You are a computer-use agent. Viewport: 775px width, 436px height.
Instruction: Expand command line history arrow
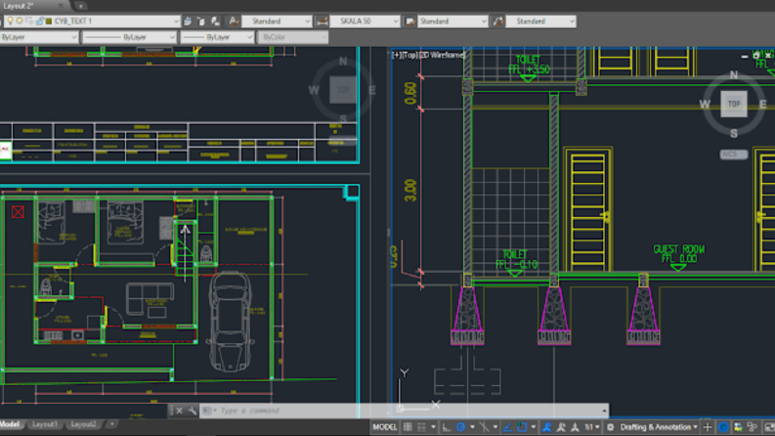click(x=604, y=411)
